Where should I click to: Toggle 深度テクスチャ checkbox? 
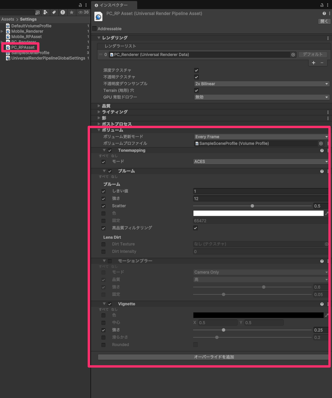(196, 70)
